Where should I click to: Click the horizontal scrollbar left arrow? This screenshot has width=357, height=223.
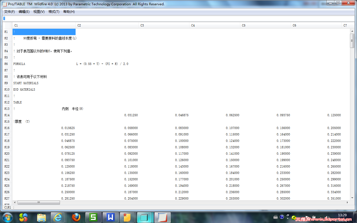click(x=15, y=202)
